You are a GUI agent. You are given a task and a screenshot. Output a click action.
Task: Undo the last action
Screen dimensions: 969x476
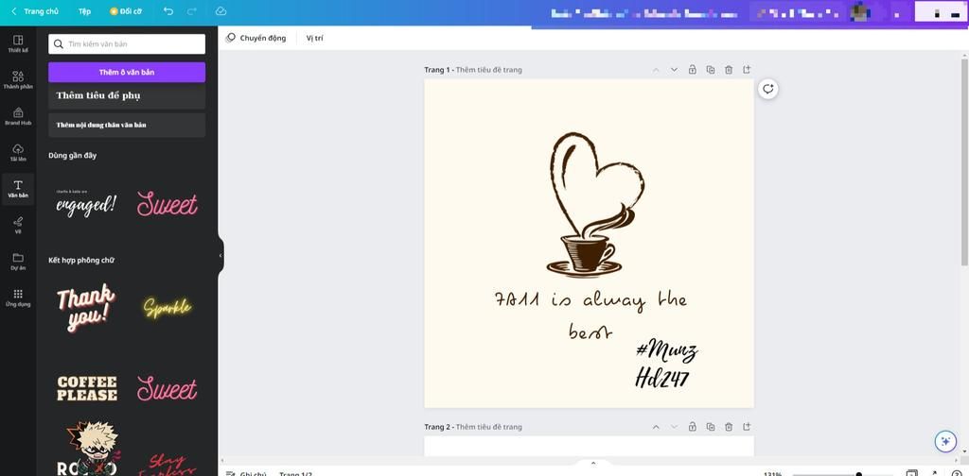coord(168,11)
